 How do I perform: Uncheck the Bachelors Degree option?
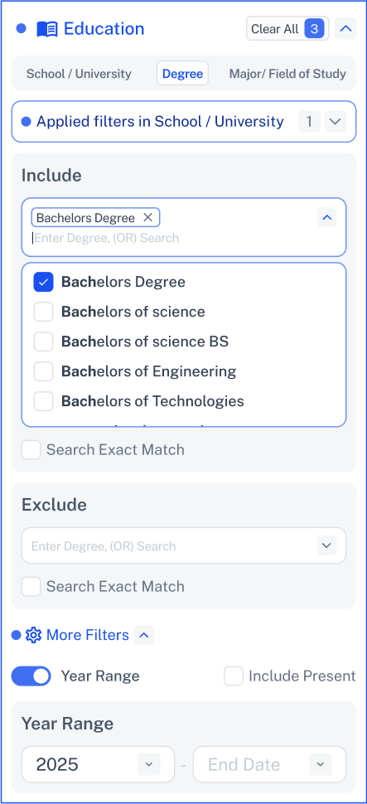coord(44,282)
